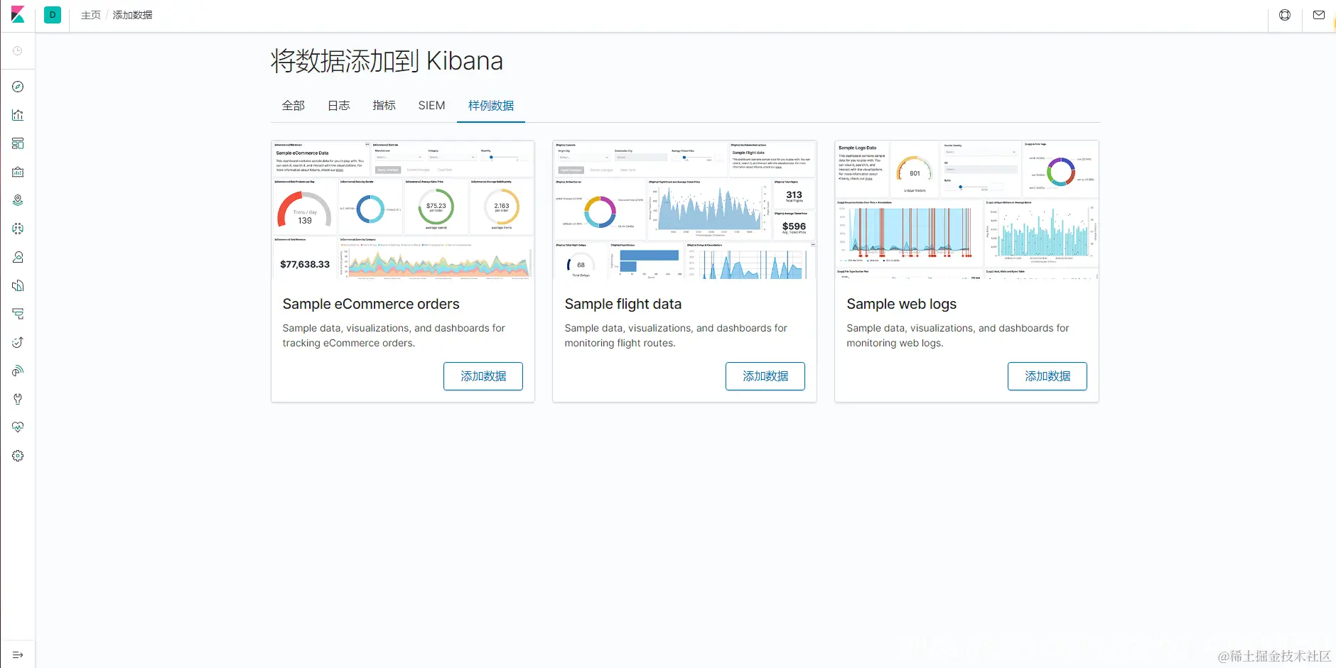Add data for Sample eCommerce orders
This screenshot has width=1336, height=668.
(483, 376)
